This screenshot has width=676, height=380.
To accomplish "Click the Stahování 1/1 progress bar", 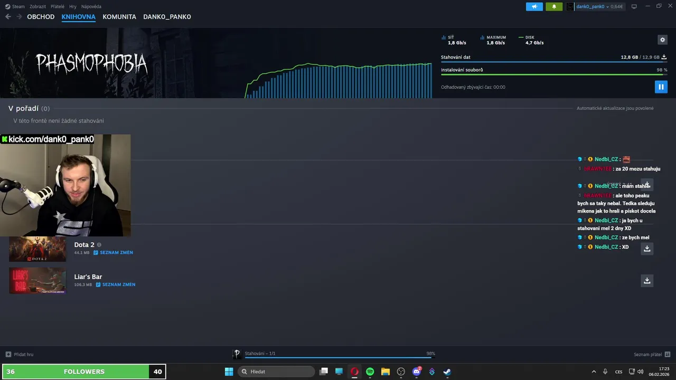I will click(x=340, y=357).
